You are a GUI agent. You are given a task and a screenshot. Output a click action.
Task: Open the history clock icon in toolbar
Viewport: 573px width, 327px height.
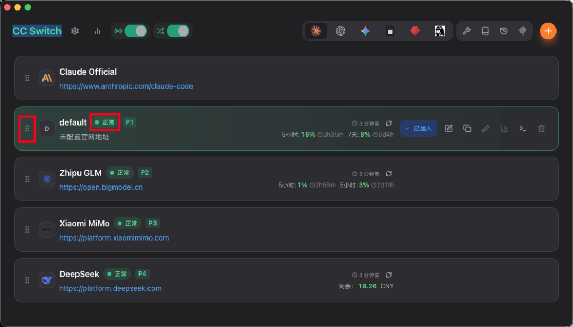[x=503, y=31]
